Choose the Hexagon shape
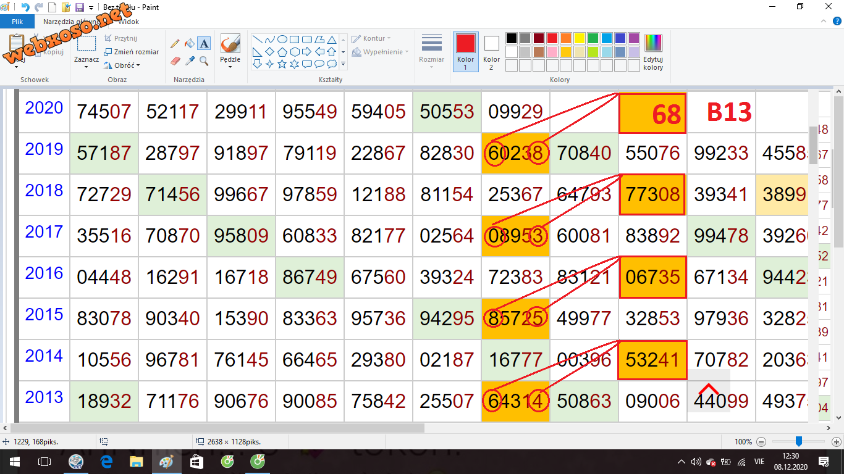The height and width of the screenshot is (474, 844). click(x=294, y=51)
